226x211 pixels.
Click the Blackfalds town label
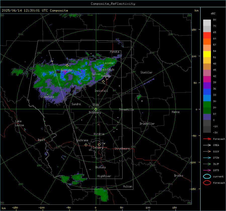coord(107,69)
